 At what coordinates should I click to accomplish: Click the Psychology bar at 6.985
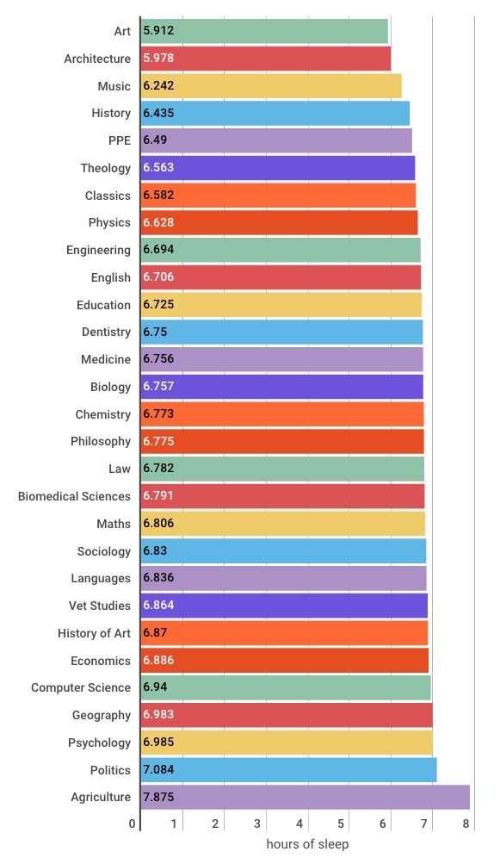point(287,743)
